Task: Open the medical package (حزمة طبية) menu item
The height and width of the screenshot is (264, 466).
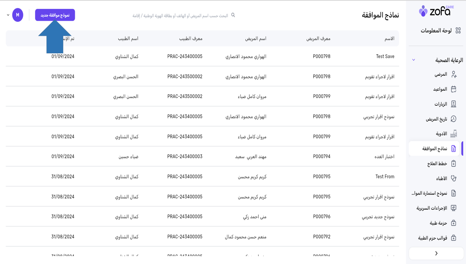Action: (x=438, y=223)
